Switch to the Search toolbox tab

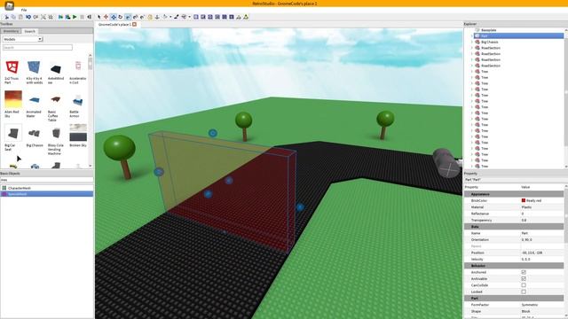pyautogui.click(x=29, y=32)
